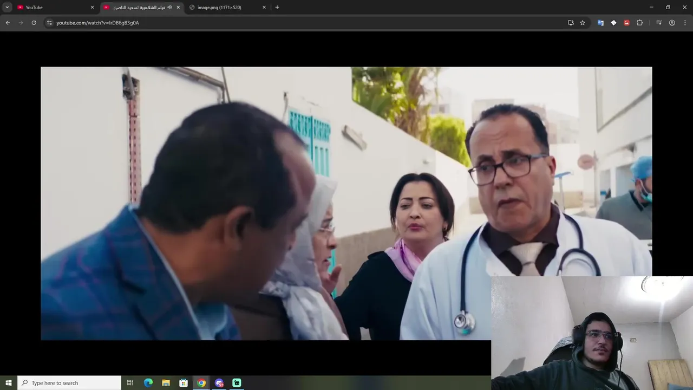
Task: Reload the YouTube page
Action: [34, 23]
